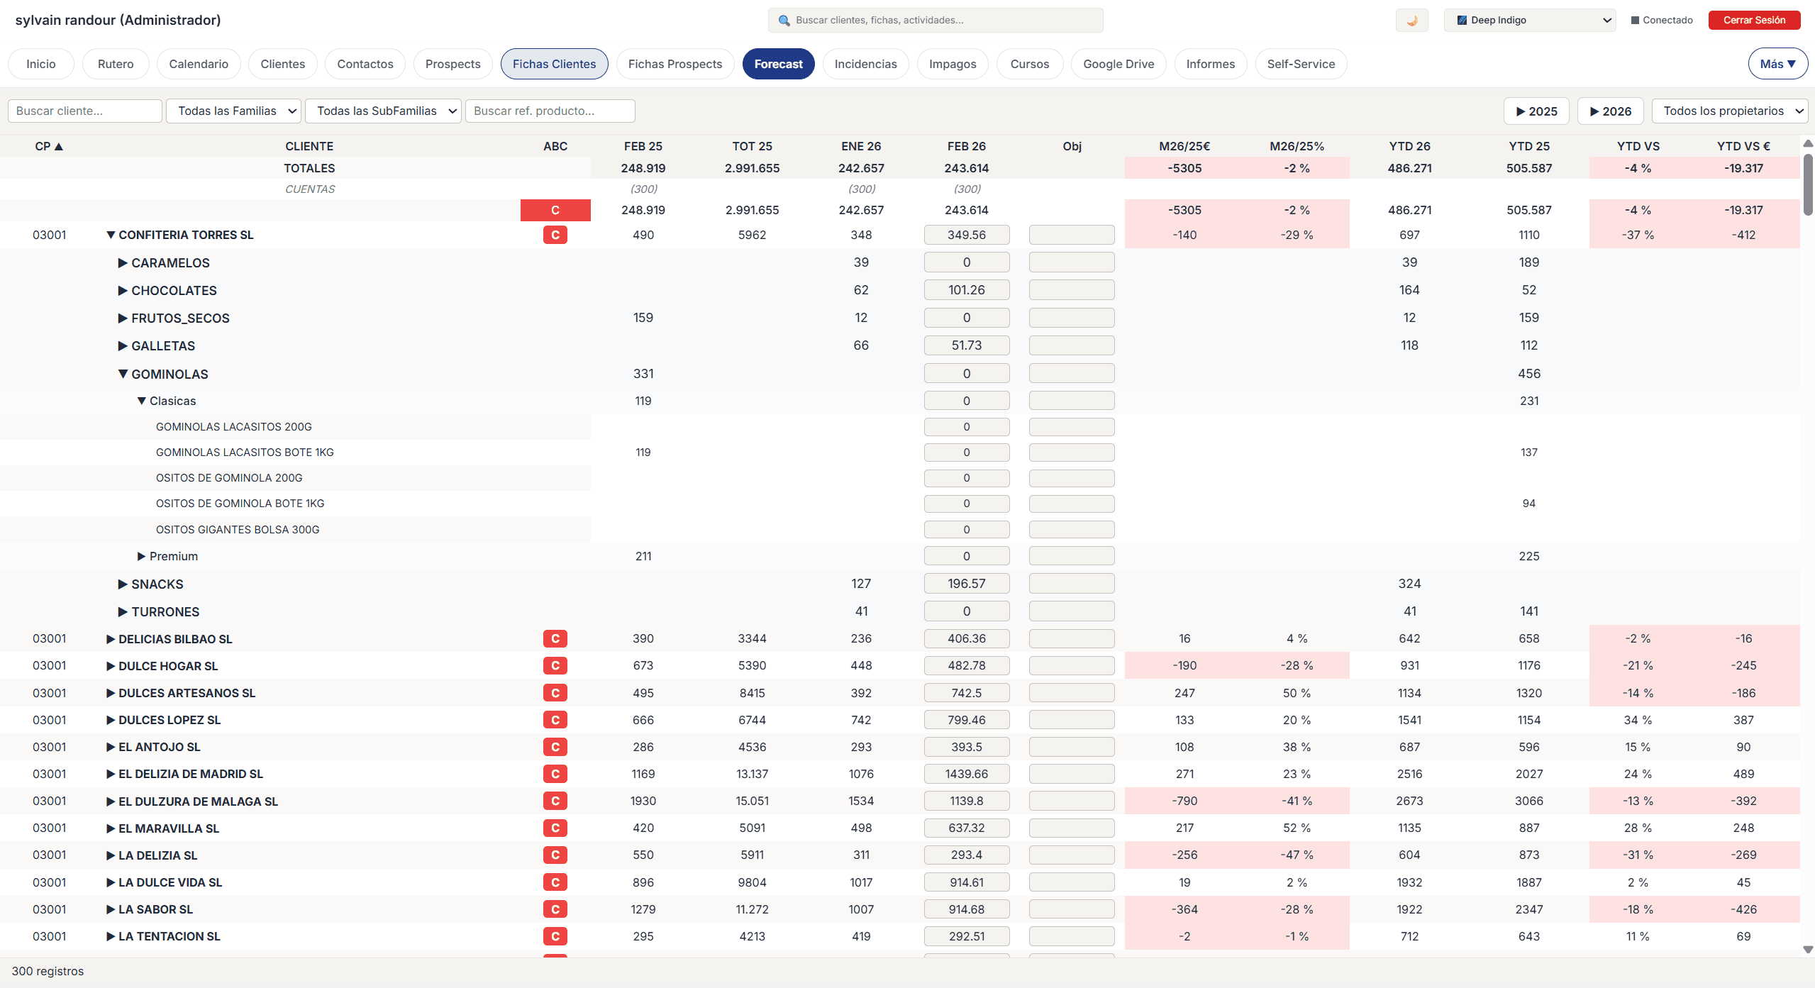Click the C badge next to LA SABOR SL
The height and width of the screenshot is (988, 1815).
pyautogui.click(x=555, y=909)
